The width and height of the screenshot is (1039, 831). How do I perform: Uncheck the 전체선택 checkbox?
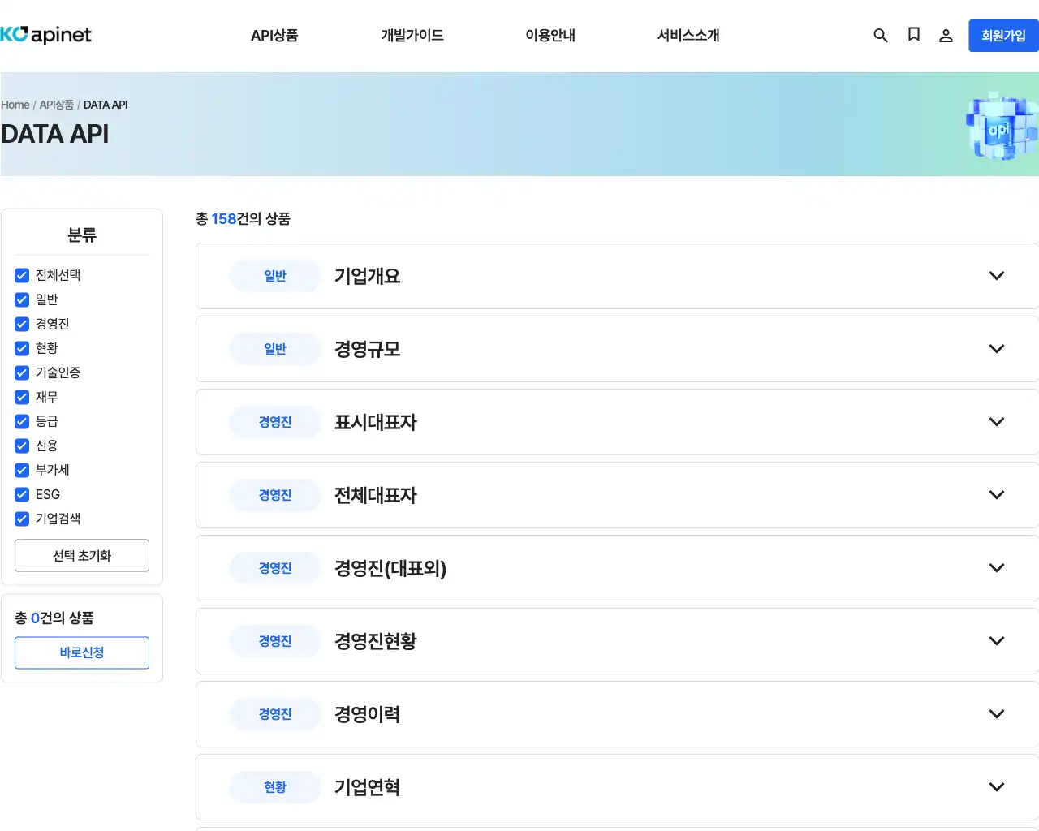[x=21, y=275]
